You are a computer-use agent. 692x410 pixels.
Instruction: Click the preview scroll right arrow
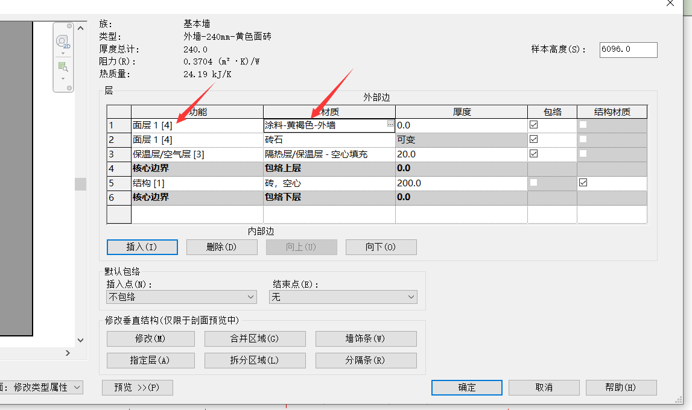(68, 353)
